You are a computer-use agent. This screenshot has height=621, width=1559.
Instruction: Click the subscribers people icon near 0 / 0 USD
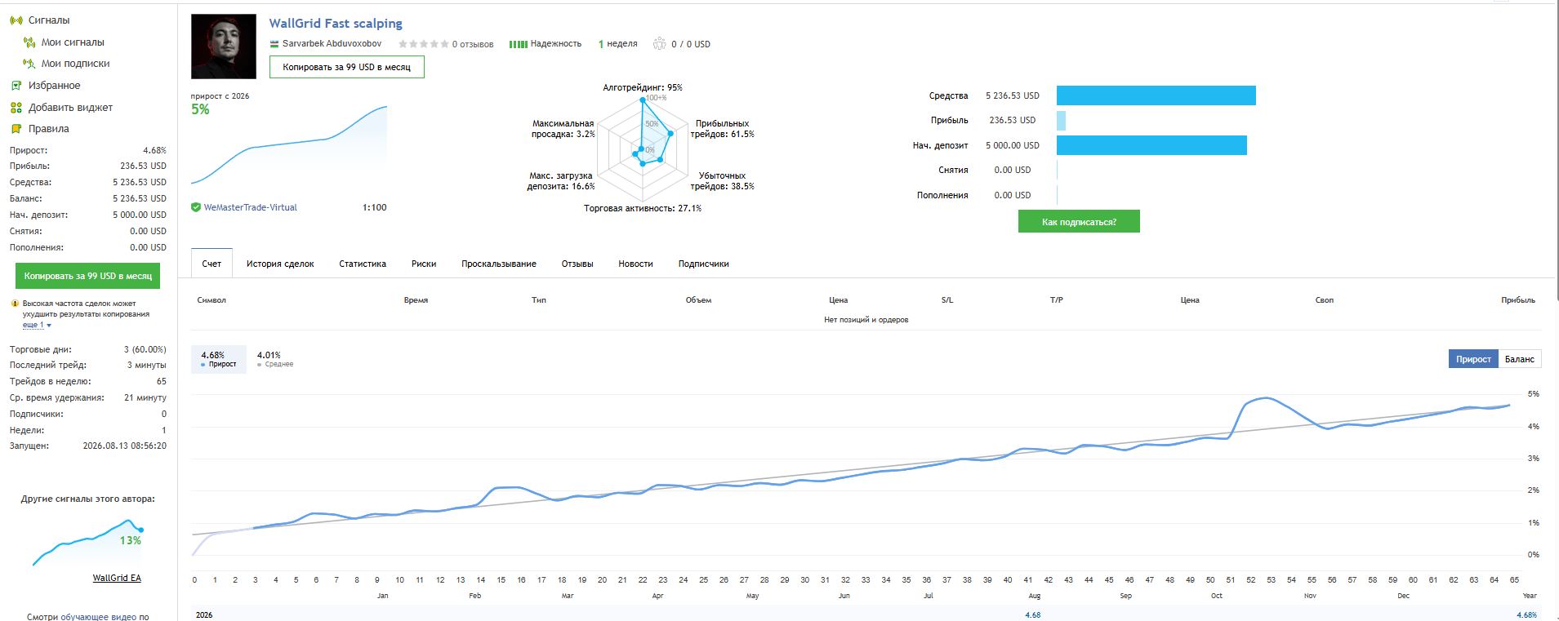pos(659,44)
